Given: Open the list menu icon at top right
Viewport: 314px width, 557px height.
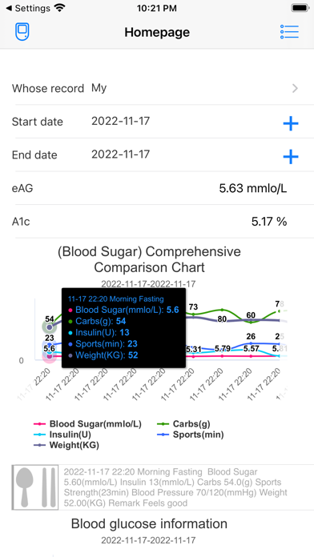Looking at the screenshot, I should click(x=289, y=32).
